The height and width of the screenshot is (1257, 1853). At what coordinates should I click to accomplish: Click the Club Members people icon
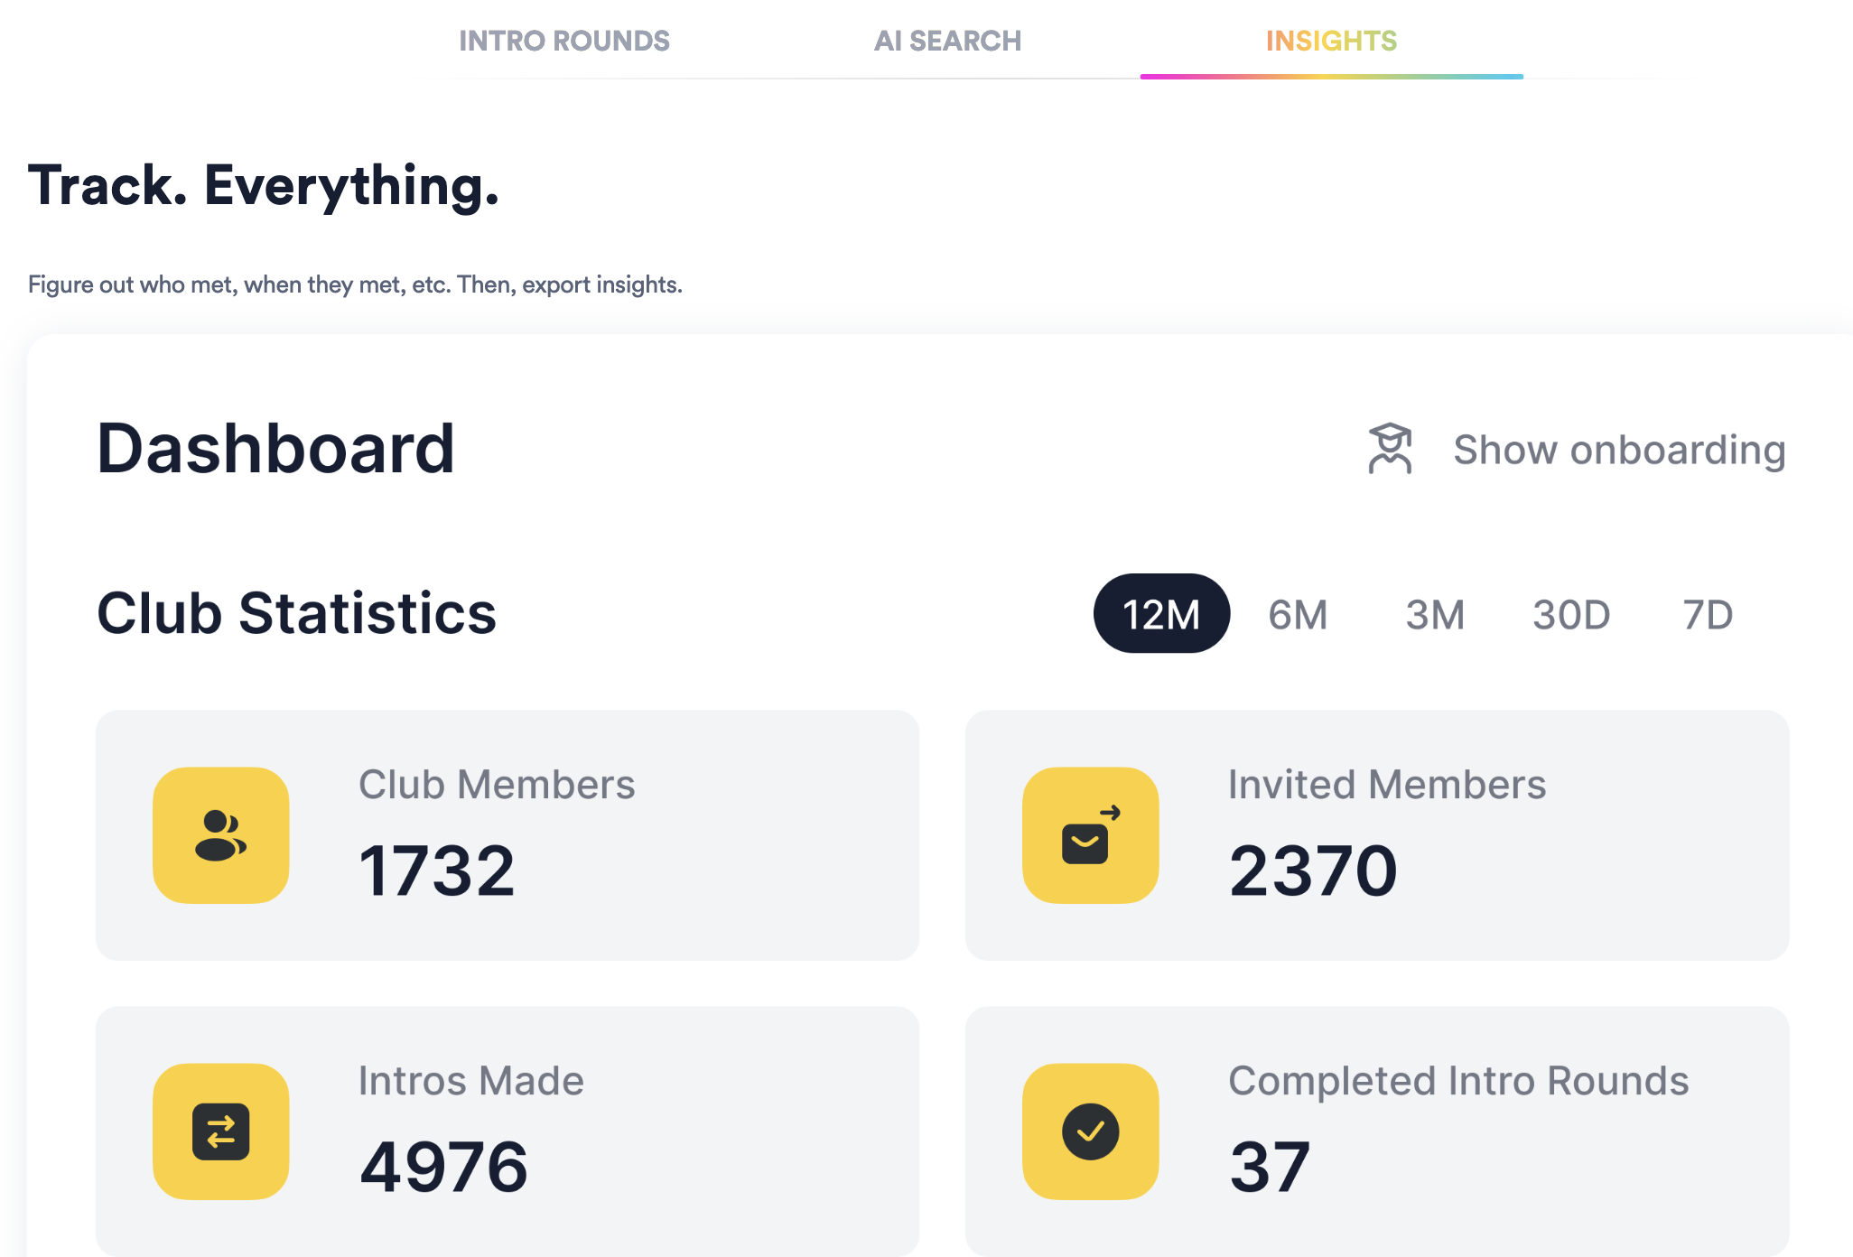(x=220, y=835)
